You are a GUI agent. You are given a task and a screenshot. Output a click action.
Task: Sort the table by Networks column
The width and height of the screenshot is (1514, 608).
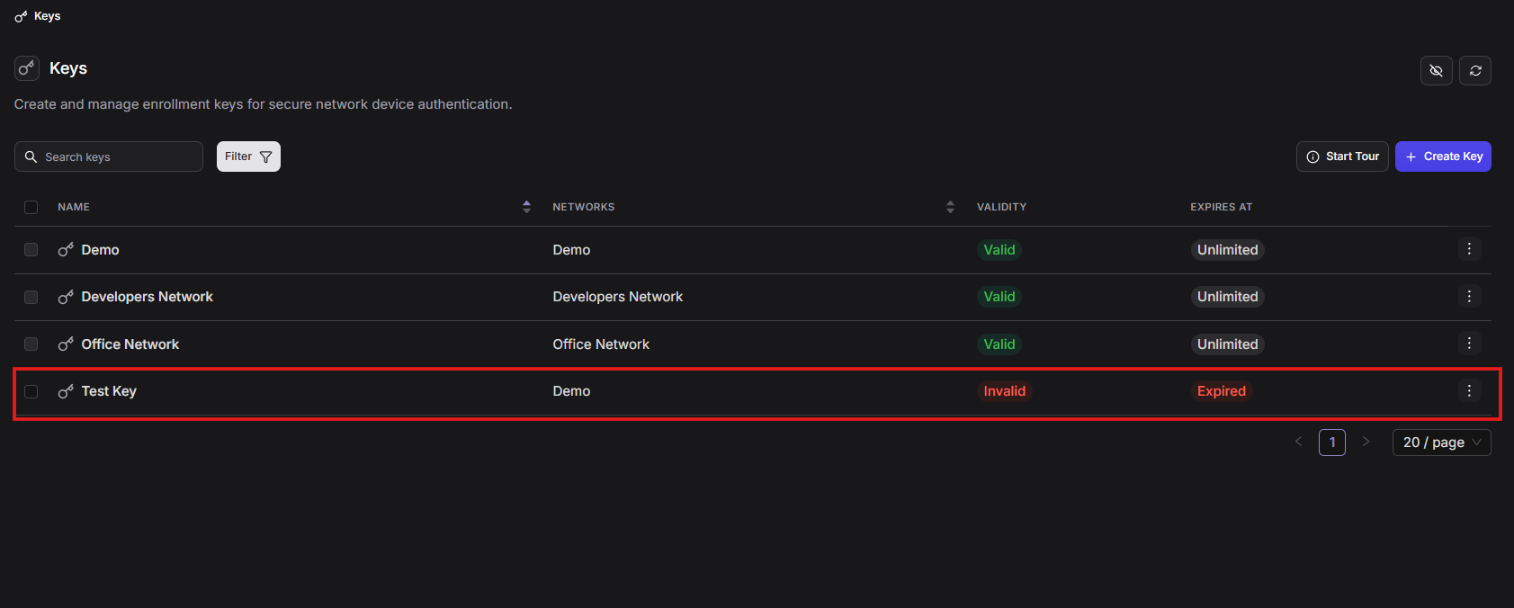[950, 207]
